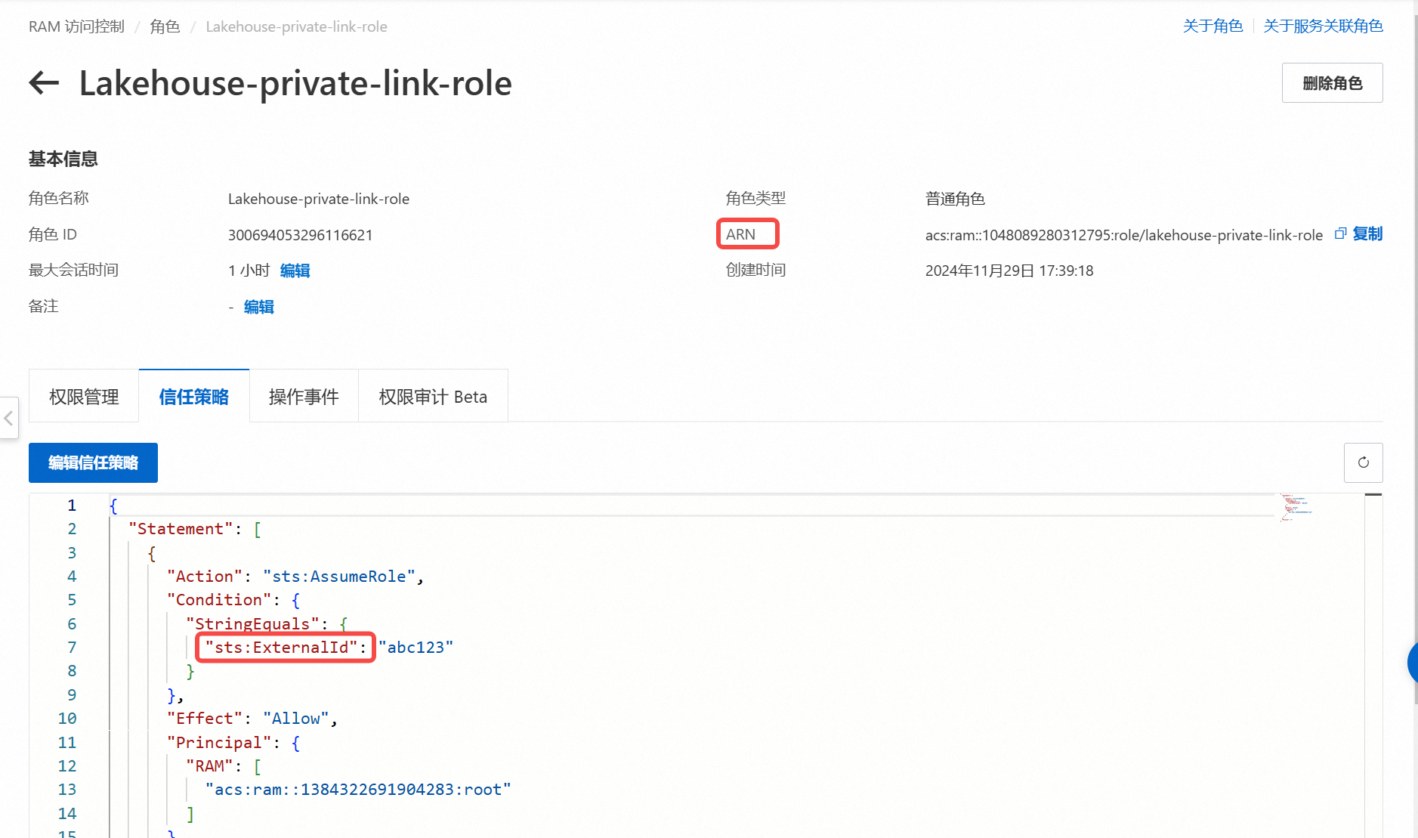This screenshot has width=1418, height=838.
Task: Click the code minimap thumbnail
Action: click(x=1296, y=506)
